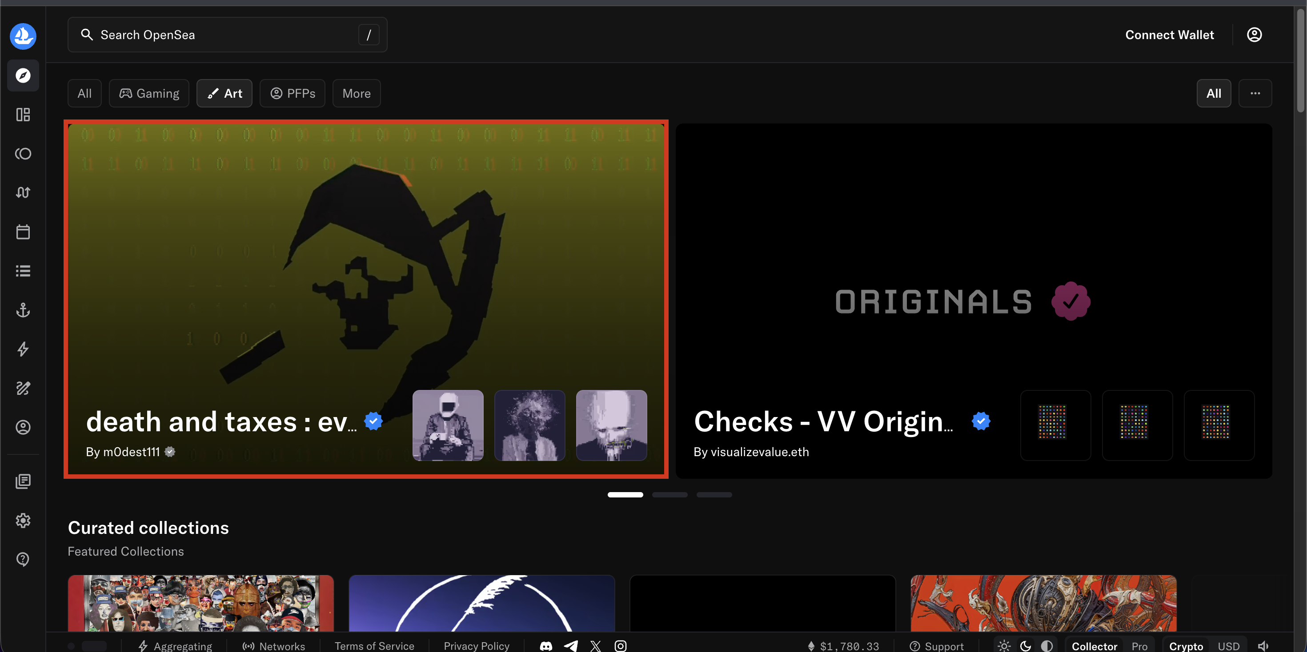Click the OpenSea logo
Viewport: 1307px width, 652px height.
[23, 36]
